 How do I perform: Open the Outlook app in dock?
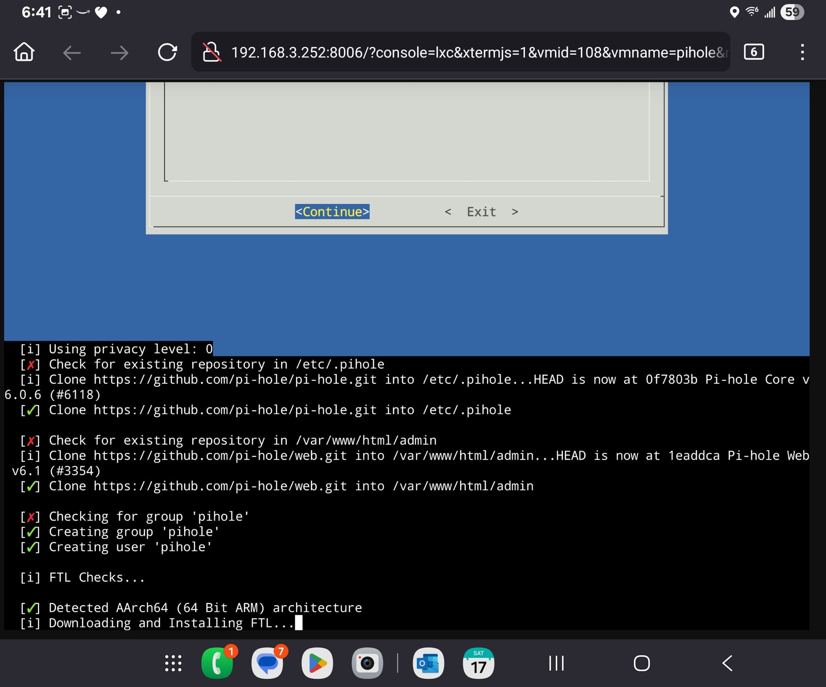[x=428, y=663]
